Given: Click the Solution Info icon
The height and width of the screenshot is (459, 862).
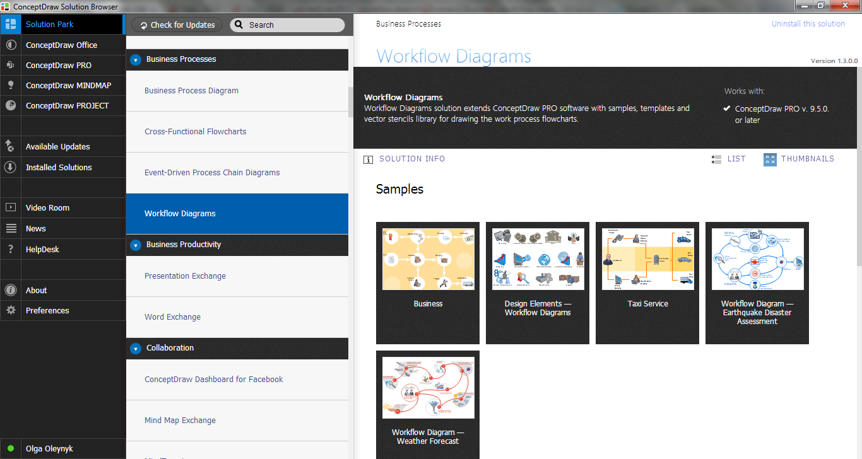Looking at the screenshot, I should pyautogui.click(x=369, y=160).
